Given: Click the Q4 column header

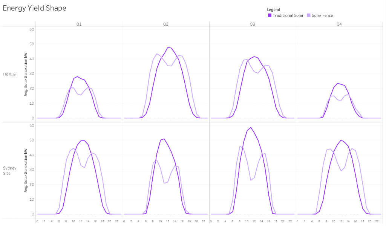Looking at the screenshot, I should coord(339,24).
